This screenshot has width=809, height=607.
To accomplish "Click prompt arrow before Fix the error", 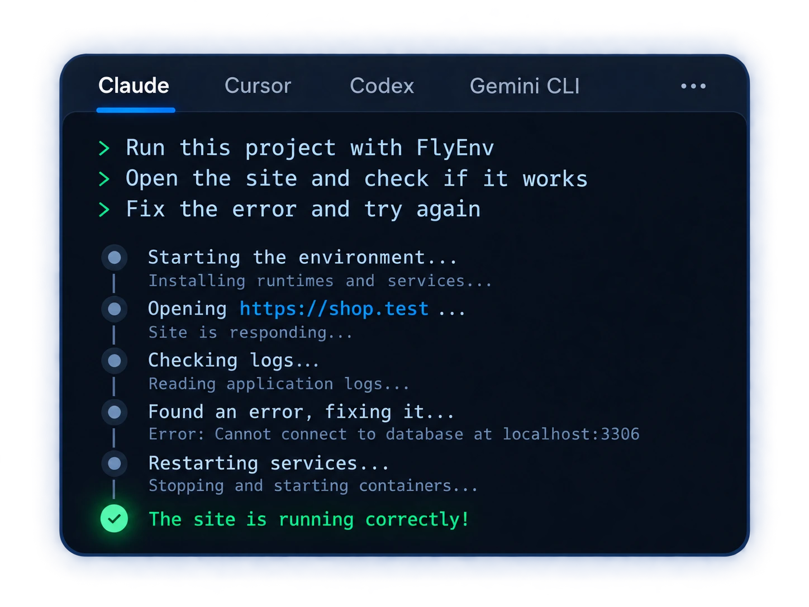I will (x=104, y=210).
